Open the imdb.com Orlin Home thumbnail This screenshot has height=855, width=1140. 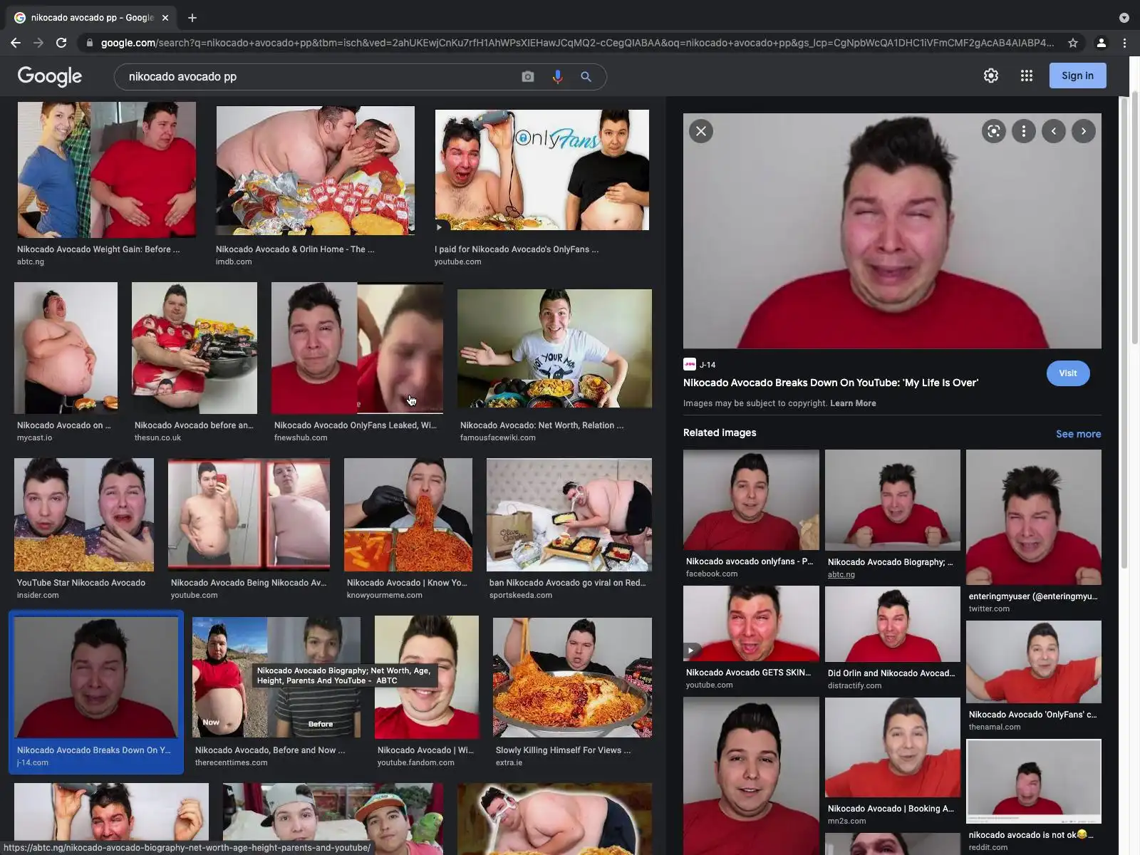(x=315, y=171)
